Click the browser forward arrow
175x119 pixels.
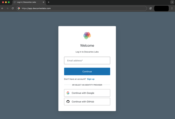click(x=7, y=8)
